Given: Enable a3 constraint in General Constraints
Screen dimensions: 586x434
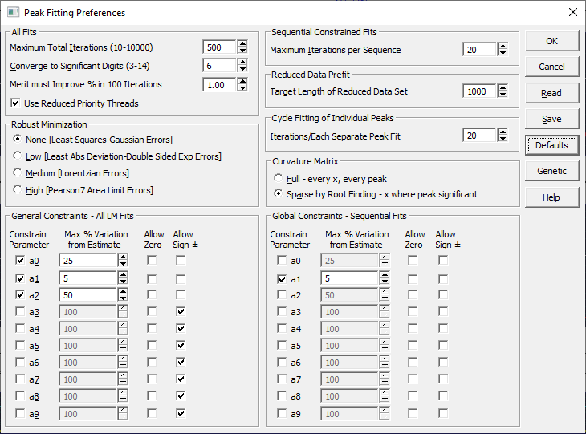Looking at the screenshot, I should [20, 311].
